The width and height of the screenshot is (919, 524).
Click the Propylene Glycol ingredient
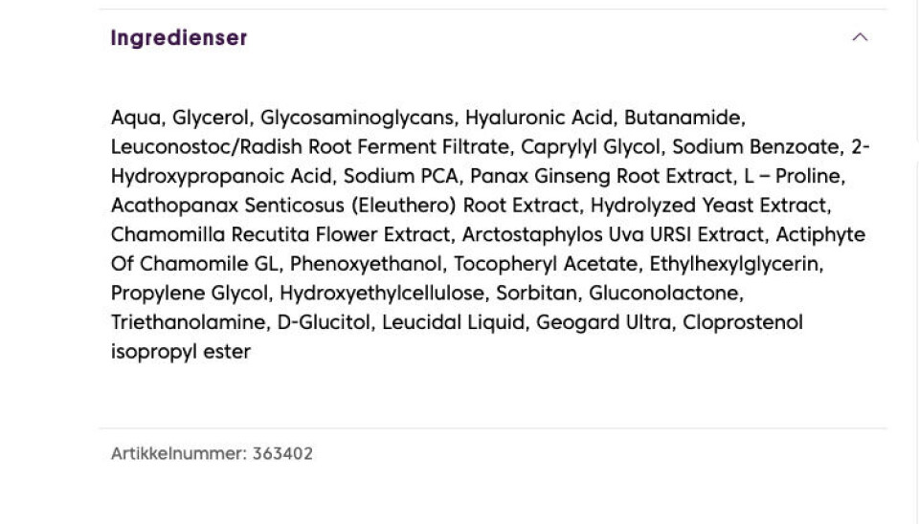pyautogui.click(x=190, y=293)
